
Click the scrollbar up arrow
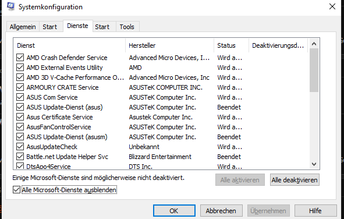314,44
